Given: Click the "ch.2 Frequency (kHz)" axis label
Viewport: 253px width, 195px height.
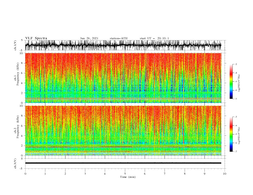Looking at the screenshot, I should pos(17,131).
